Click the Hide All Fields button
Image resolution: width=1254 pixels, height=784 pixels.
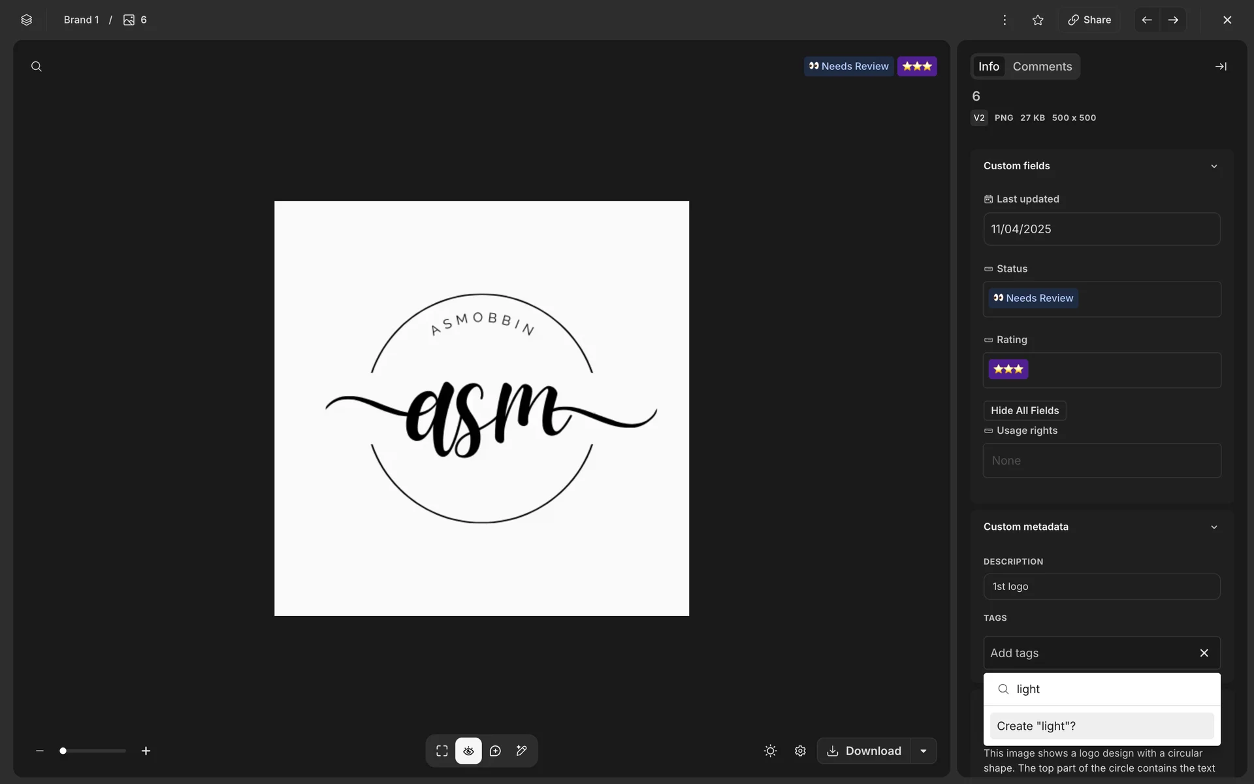point(1025,410)
